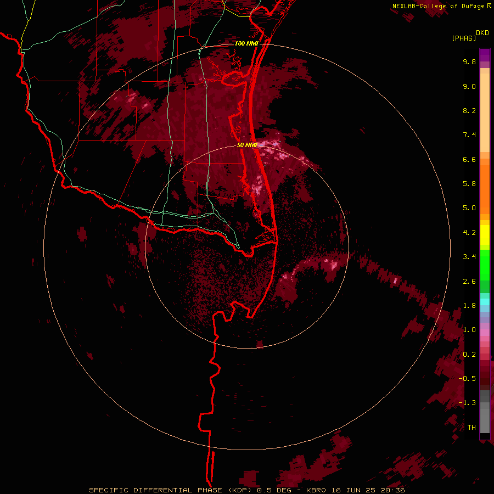The width and height of the screenshot is (494, 494).
Task: Click the 7.4 scale value
Action: tap(469, 135)
